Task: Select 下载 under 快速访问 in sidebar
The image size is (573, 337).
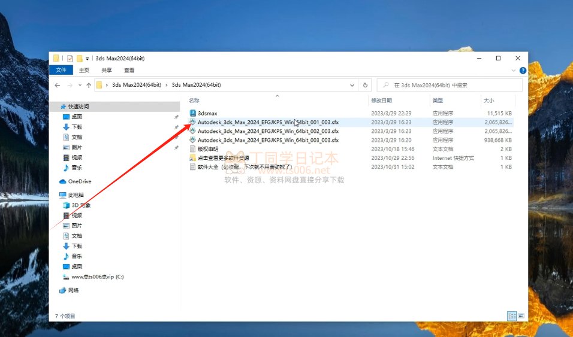Action: pos(77,127)
